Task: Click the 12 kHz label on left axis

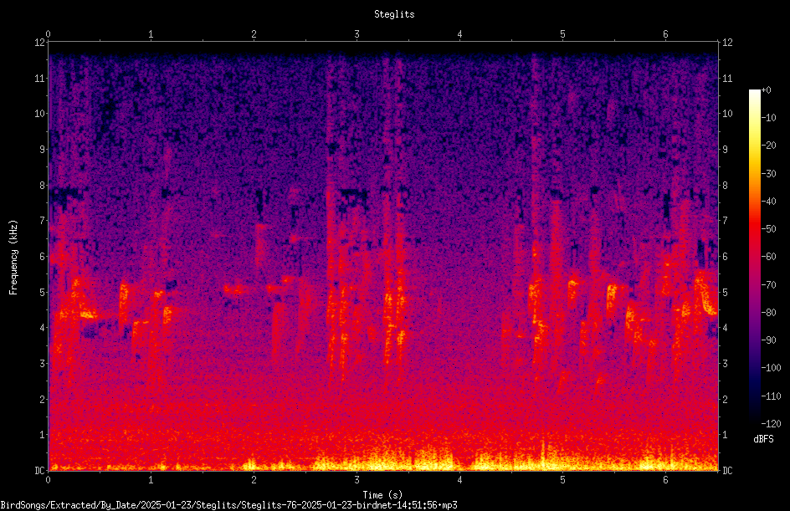Action: (40, 43)
